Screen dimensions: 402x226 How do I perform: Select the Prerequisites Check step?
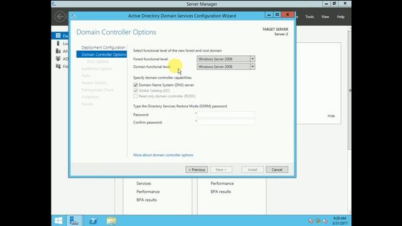97,90
